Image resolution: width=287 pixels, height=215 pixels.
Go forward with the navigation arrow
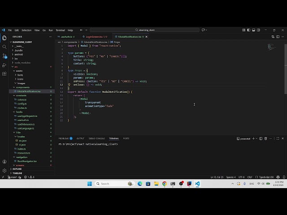point(86,30)
